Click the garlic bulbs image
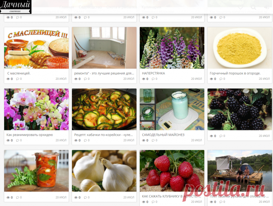Viewport: 273px width, 206px height. pyautogui.click(x=104, y=171)
